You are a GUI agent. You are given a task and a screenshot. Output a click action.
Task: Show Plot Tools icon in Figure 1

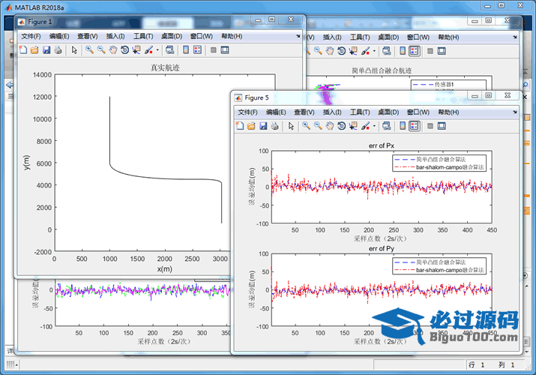pos(225,50)
